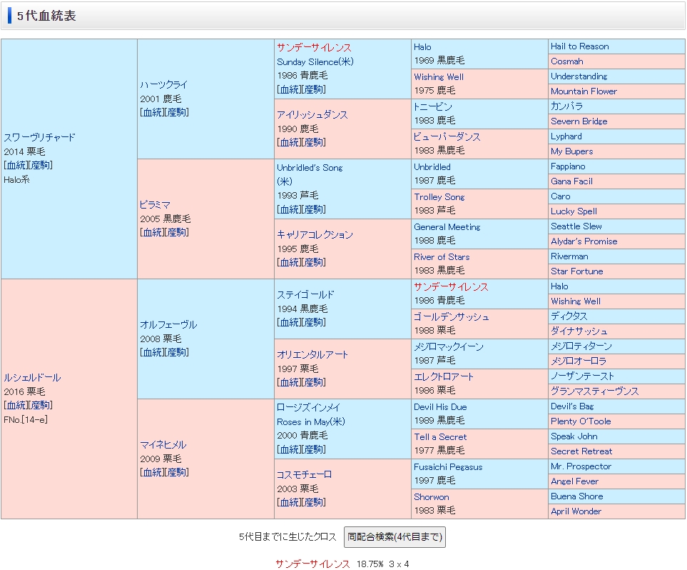
Task: Click the Unbridled's Song link
Action: point(310,167)
